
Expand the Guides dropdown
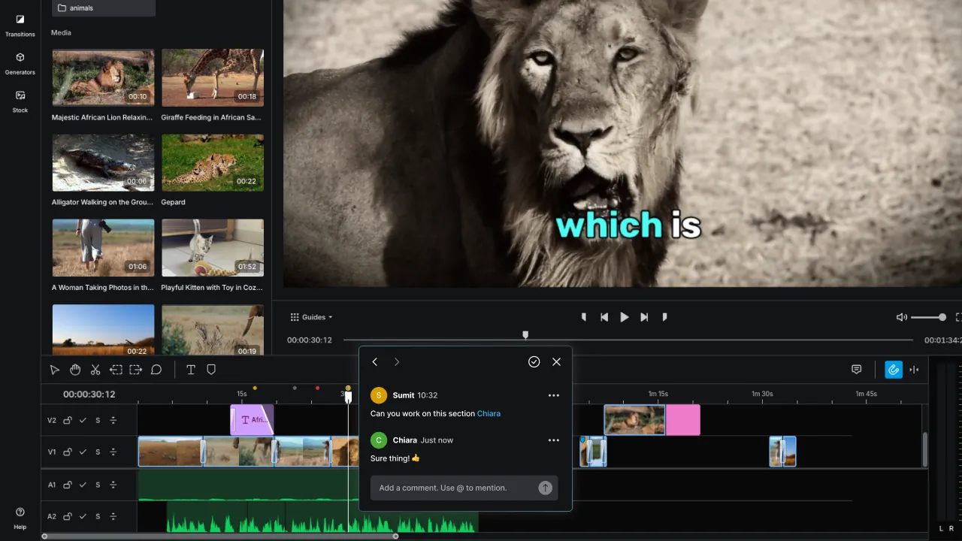(x=312, y=317)
